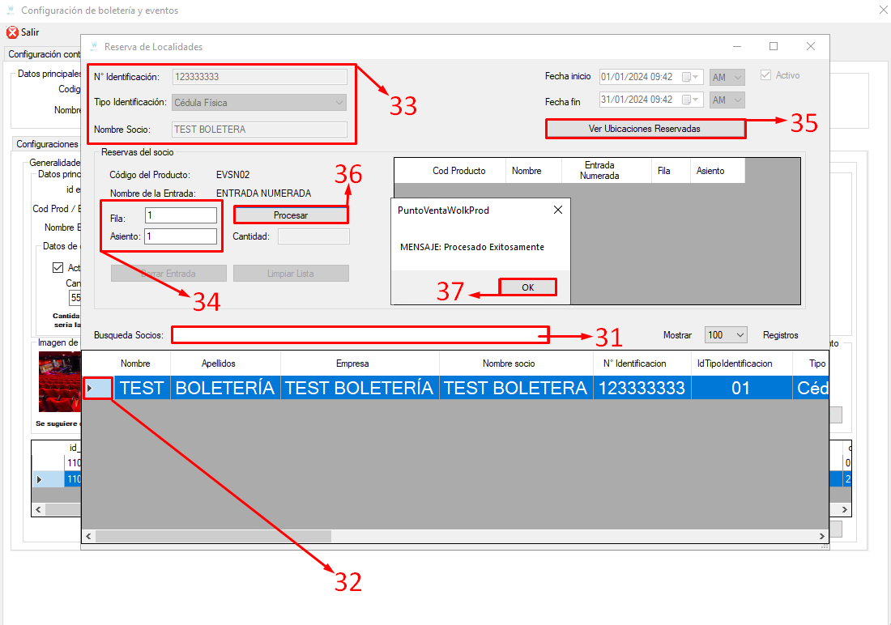Open the Mostrar 100 registros dropdown
891x625 pixels.
click(x=726, y=335)
